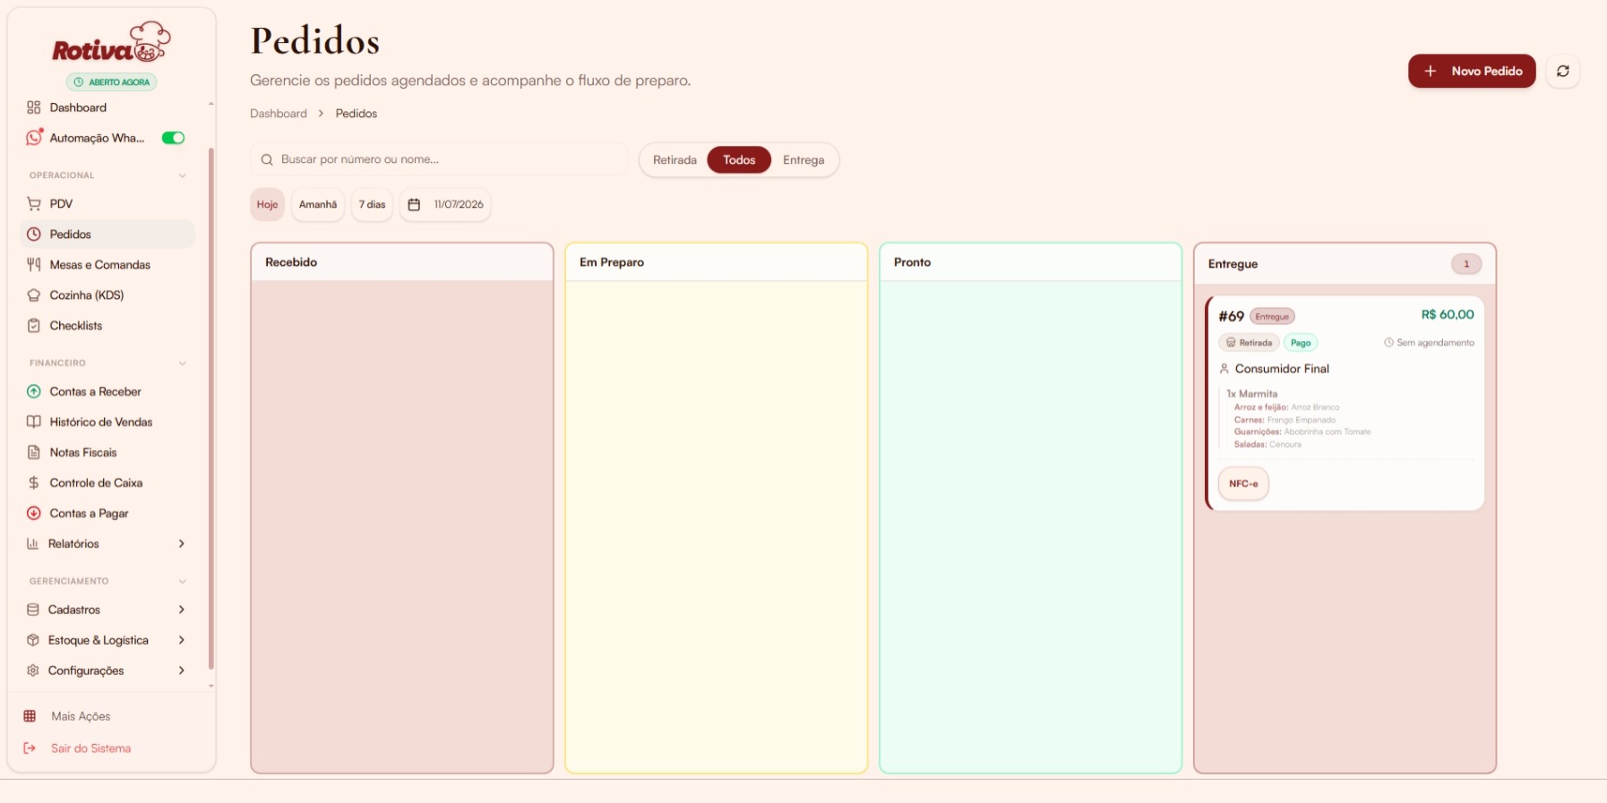Select the Amanhã date tab

click(318, 205)
